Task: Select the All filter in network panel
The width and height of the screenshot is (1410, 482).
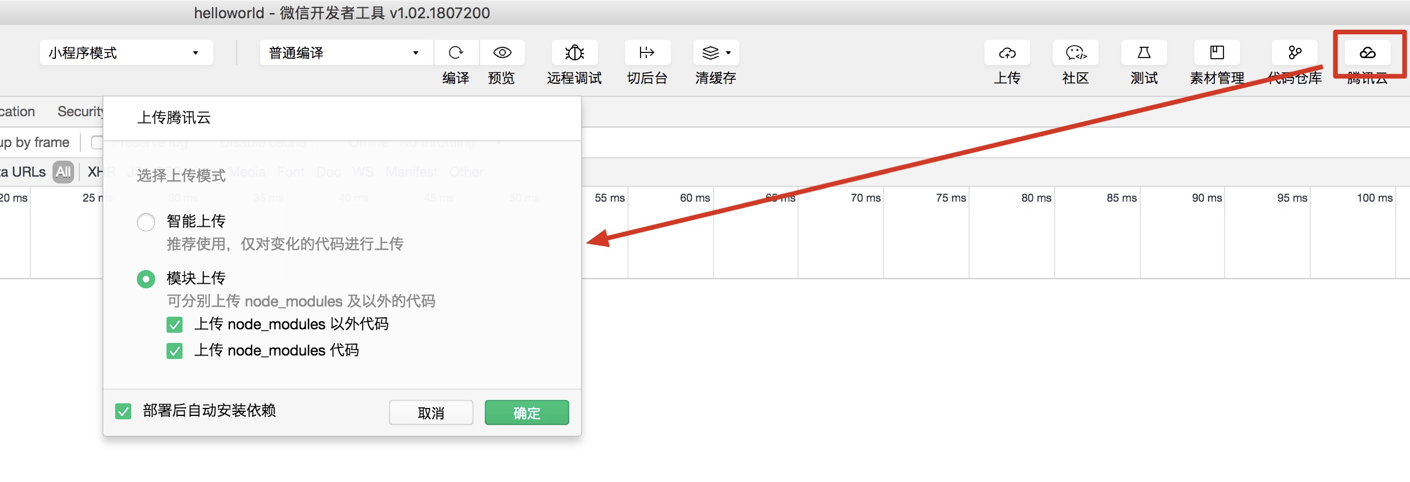Action: (x=63, y=171)
